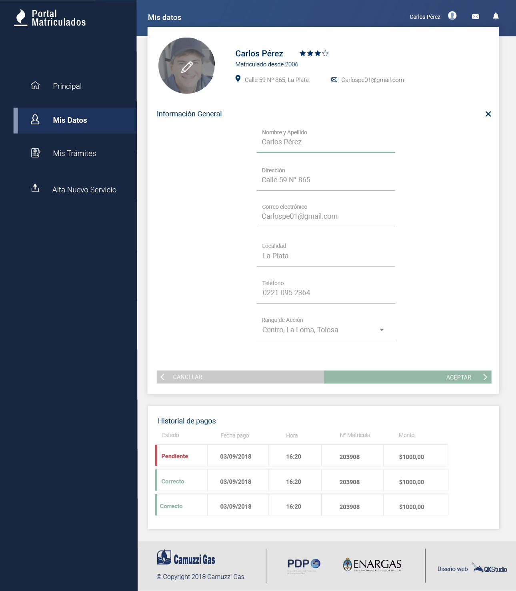
Task: Edit the Nombre y Apellido field
Action: pyautogui.click(x=326, y=142)
